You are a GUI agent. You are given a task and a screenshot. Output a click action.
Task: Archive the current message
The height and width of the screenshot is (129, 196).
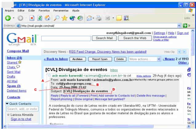[78, 59]
